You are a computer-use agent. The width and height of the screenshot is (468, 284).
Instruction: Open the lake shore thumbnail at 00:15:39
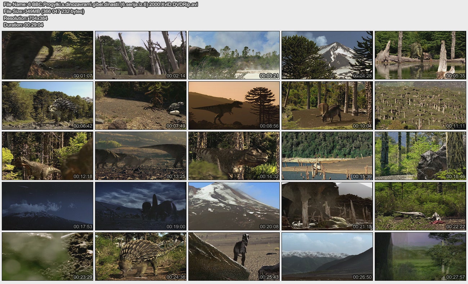(x=327, y=156)
